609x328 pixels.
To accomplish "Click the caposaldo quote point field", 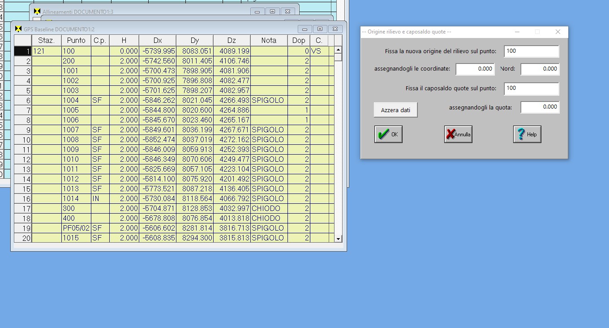I will 531,88.
